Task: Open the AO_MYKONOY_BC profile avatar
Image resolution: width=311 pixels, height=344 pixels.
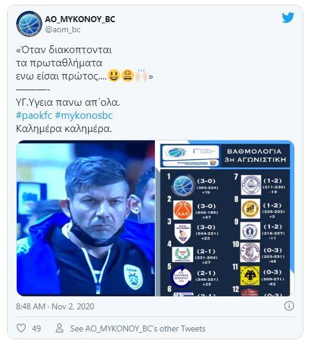Action: (x=29, y=24)
